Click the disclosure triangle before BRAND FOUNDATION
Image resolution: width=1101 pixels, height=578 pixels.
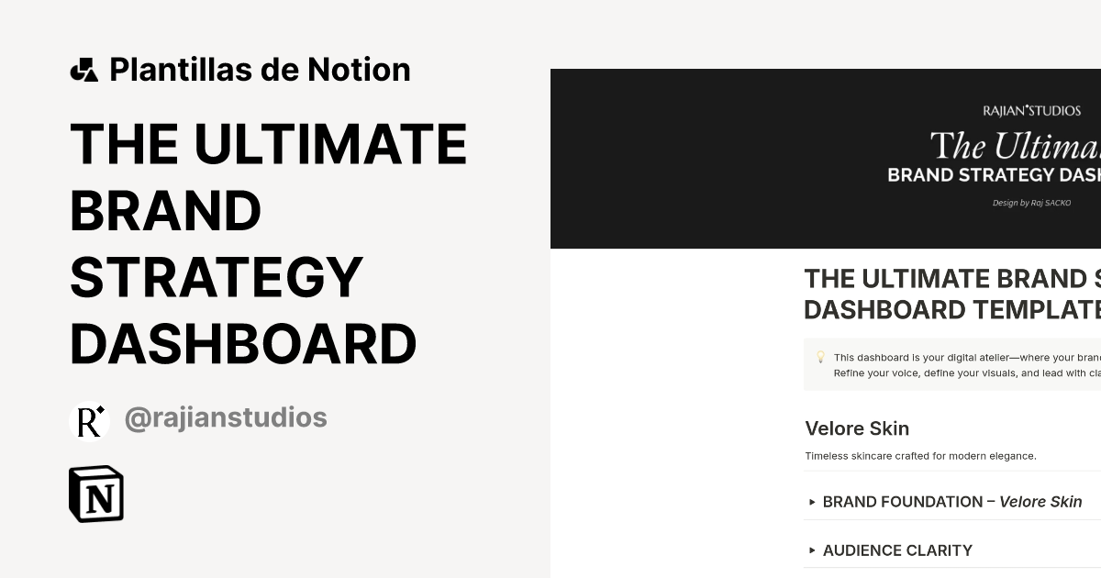811,502
